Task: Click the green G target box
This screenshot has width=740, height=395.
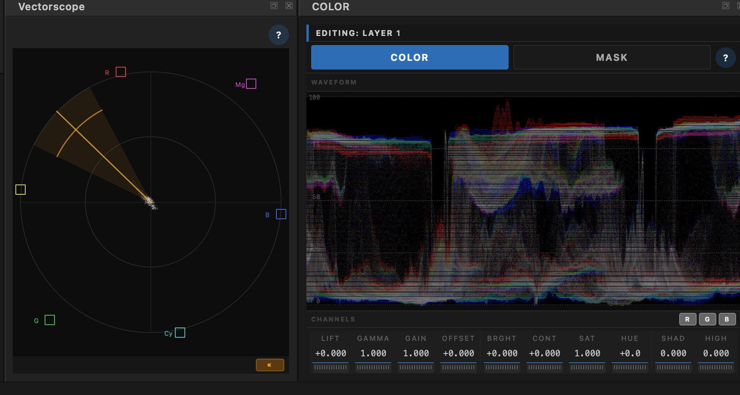Action: pos(50,320)
